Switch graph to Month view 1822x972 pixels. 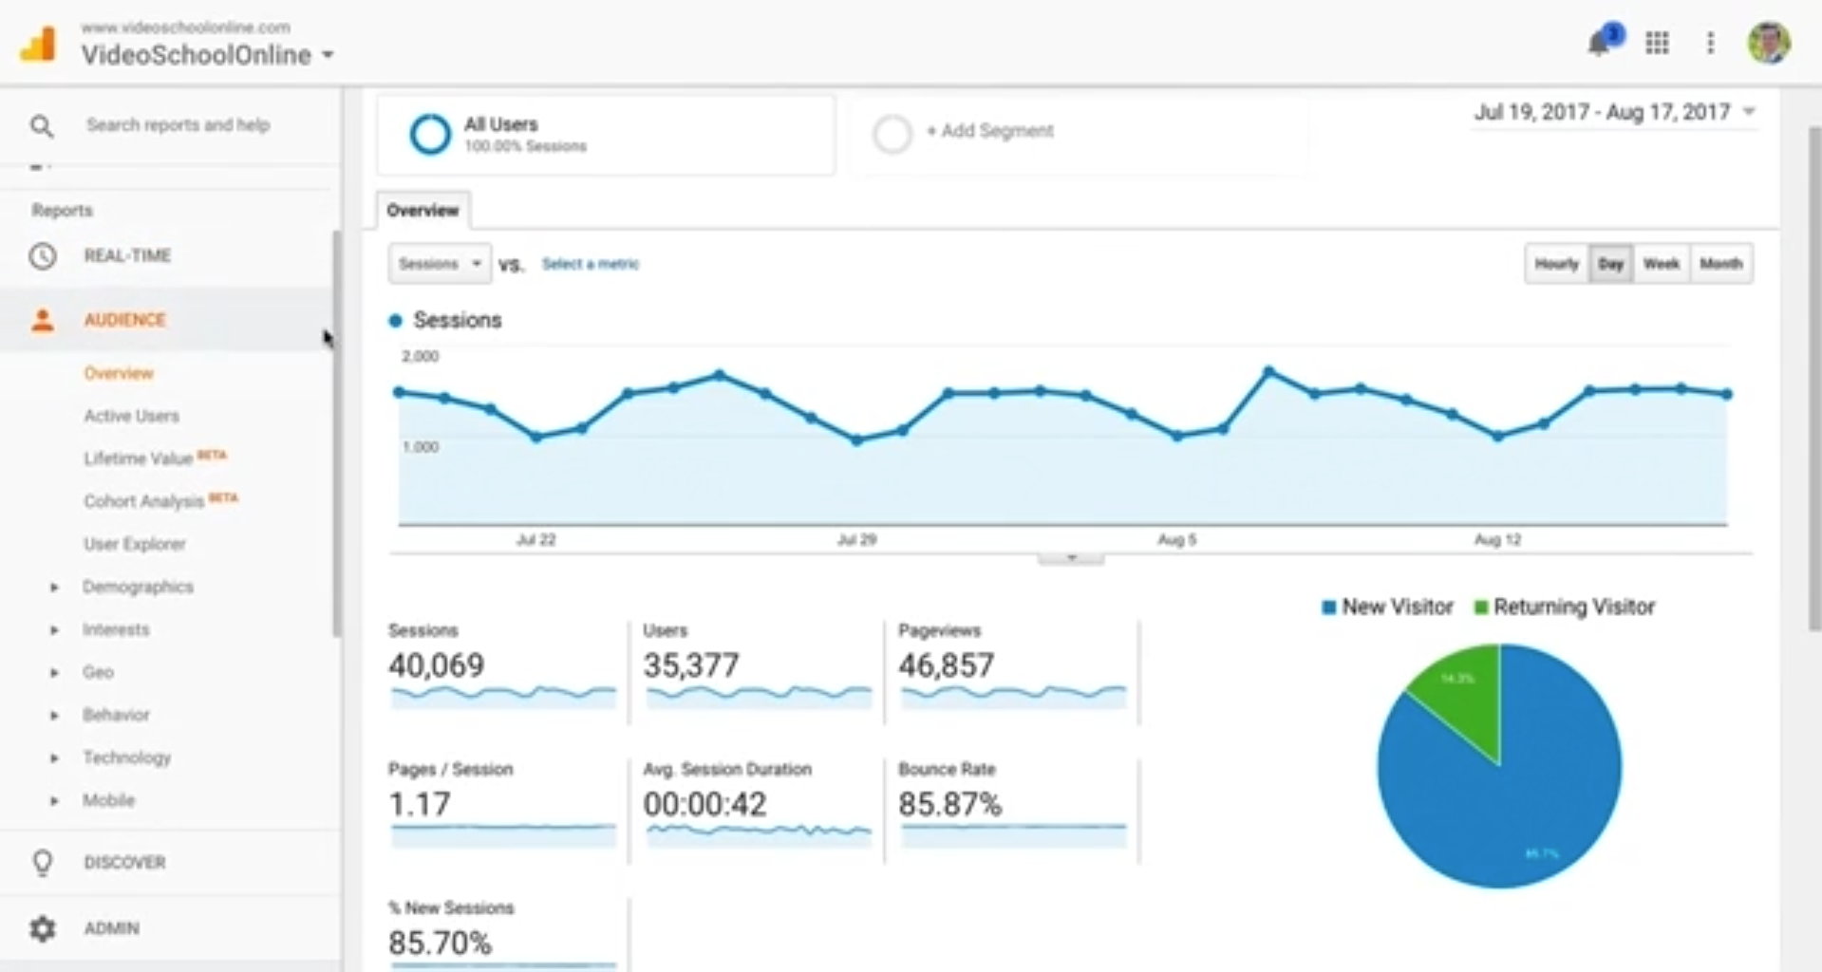pyautogui.click(x=1720, y=264)
